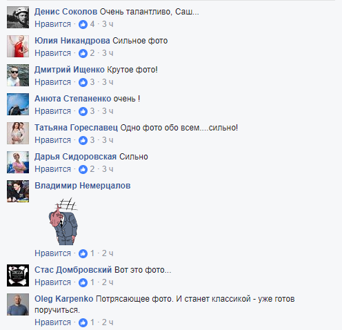Click like icon on Денис Соколов's comment
This screenshot has width=342, height=330.
pyautogui.click(x=83, y=24)
